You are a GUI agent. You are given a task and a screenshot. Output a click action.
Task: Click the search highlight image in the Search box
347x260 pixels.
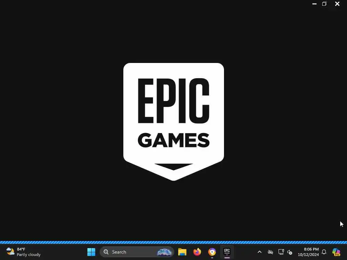[x=164, y=252]
